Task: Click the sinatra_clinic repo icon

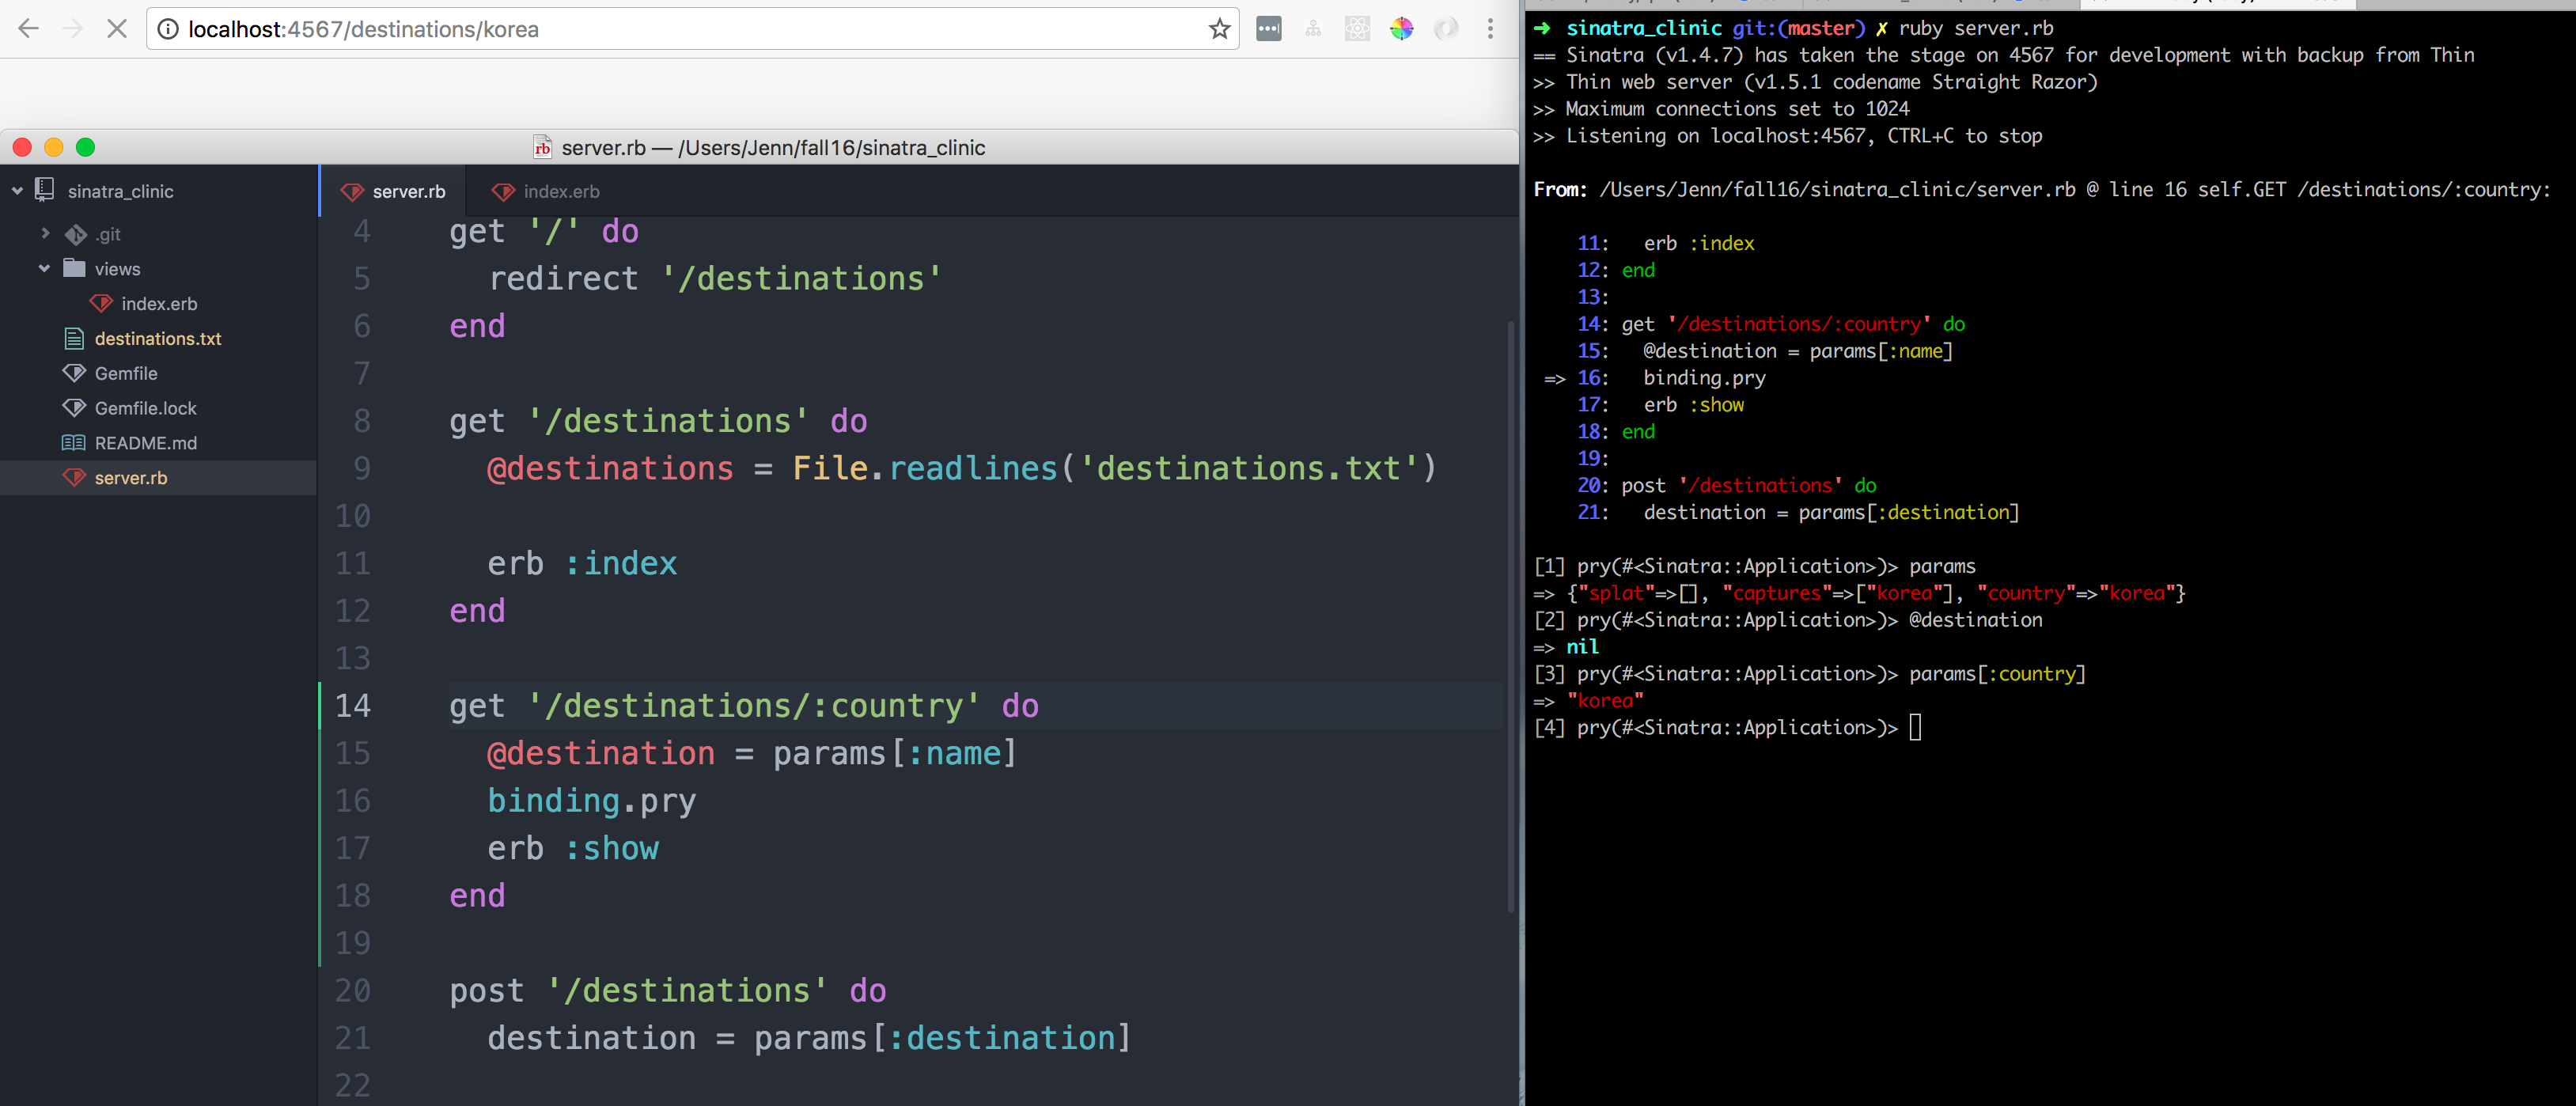Action: pos(45,189)
